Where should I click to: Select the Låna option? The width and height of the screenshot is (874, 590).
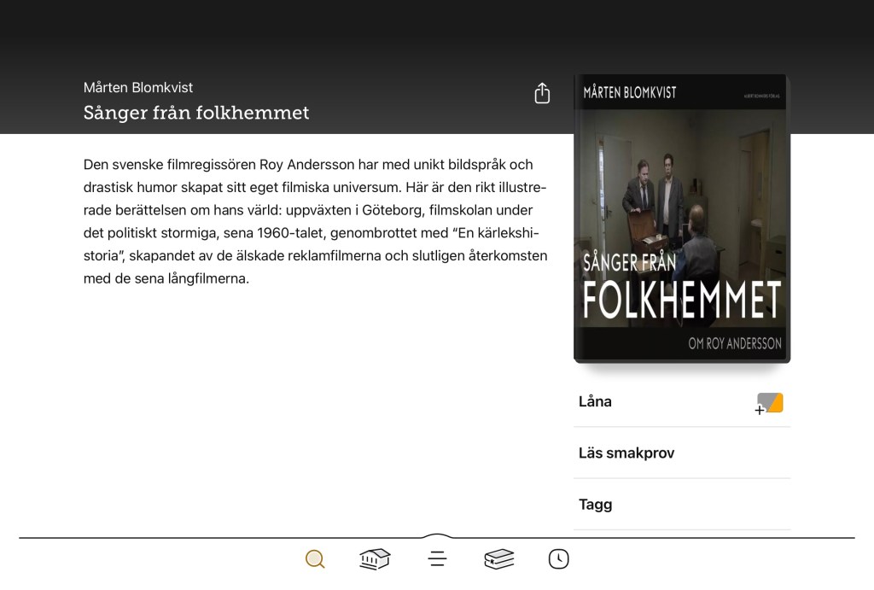[x=596, y=401]
